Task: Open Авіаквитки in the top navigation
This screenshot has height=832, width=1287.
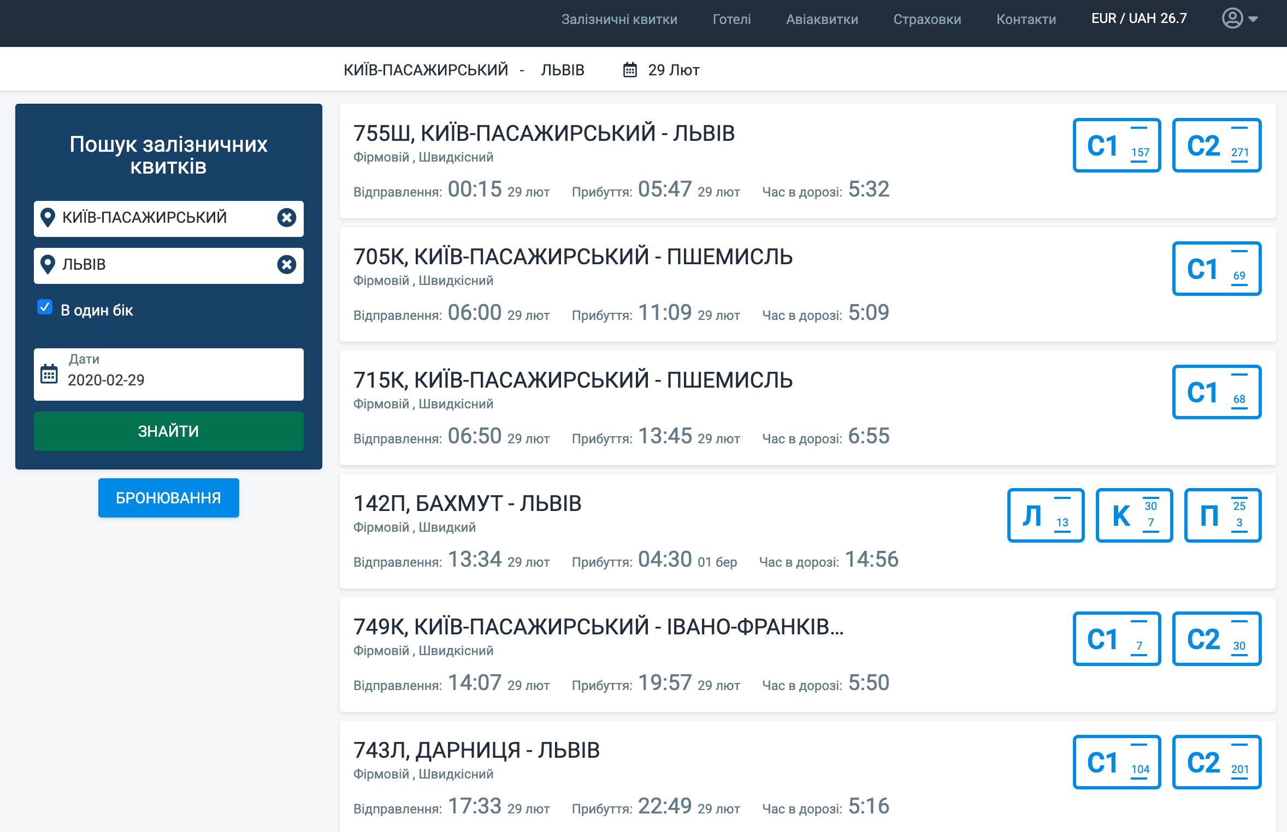Action: click(x=822, y=19)
